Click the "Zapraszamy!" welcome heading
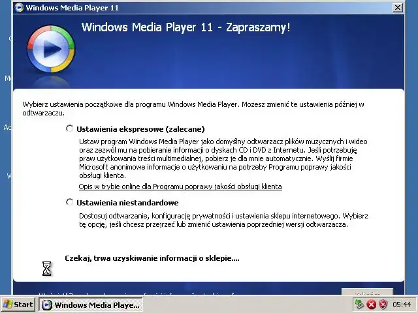418x313 pixels. tap(185, 27)
